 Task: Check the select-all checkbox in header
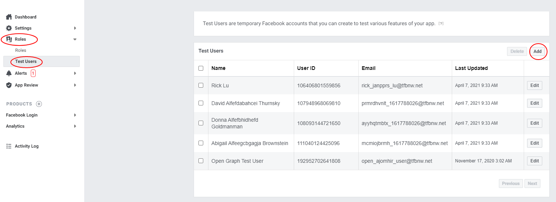pos(201,68)
